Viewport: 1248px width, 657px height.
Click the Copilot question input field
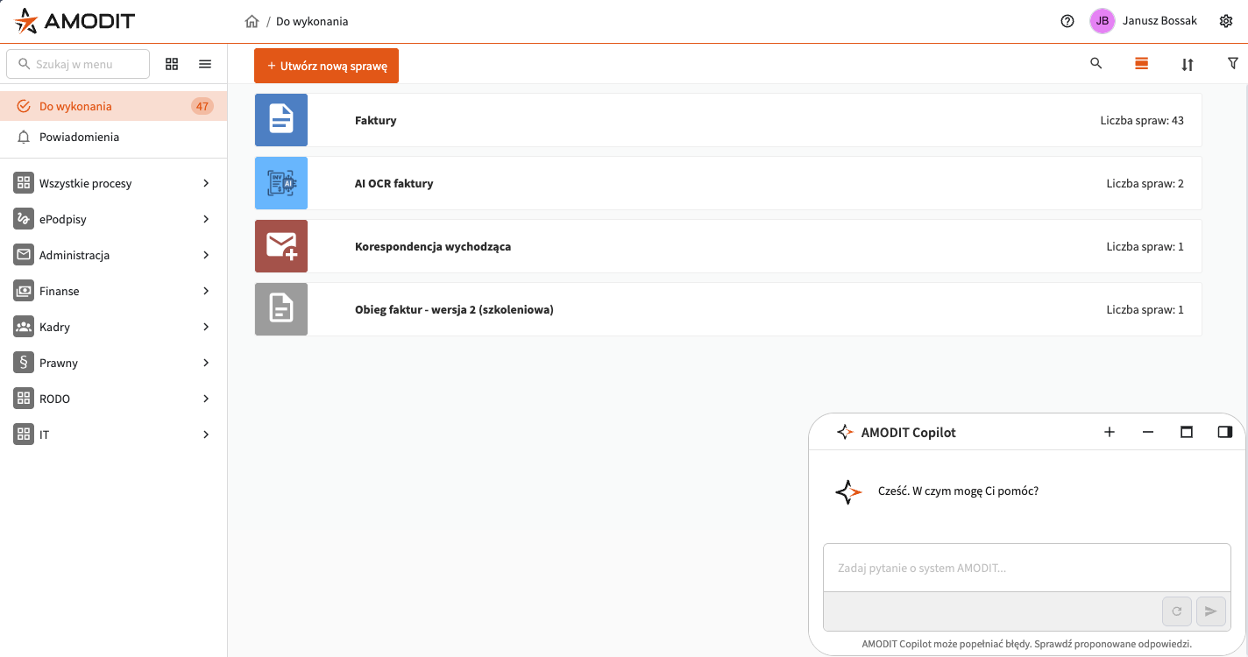pyautogui.click(x=1026, y=568)
